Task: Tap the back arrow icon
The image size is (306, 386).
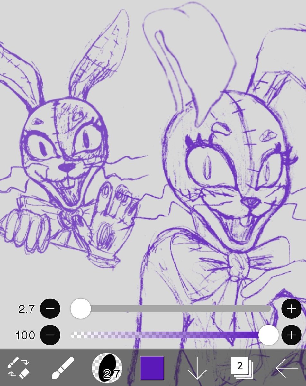Action: point(287,368)
